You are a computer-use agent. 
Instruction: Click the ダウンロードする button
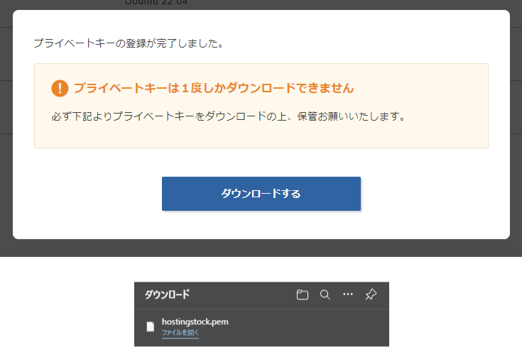pos(261,194)
